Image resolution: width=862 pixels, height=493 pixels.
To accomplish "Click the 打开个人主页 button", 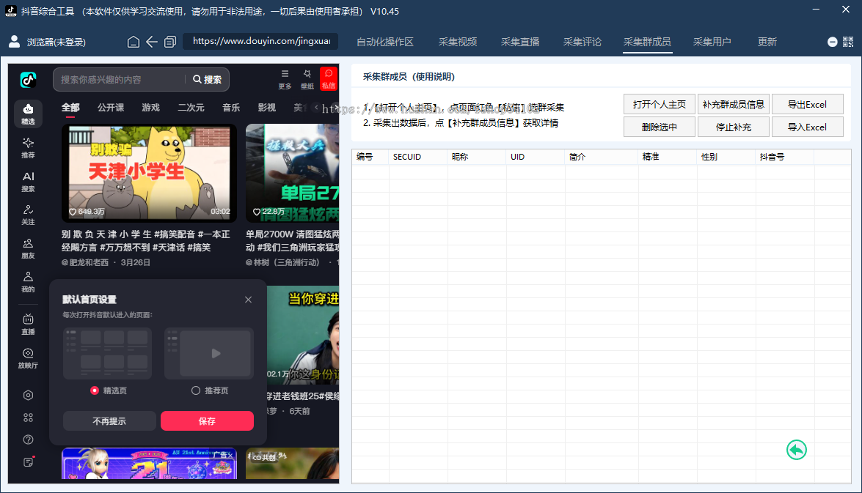I will 659,104.
